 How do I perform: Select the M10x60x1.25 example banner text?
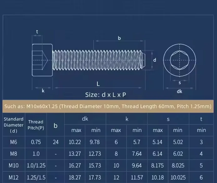point(108,106)
